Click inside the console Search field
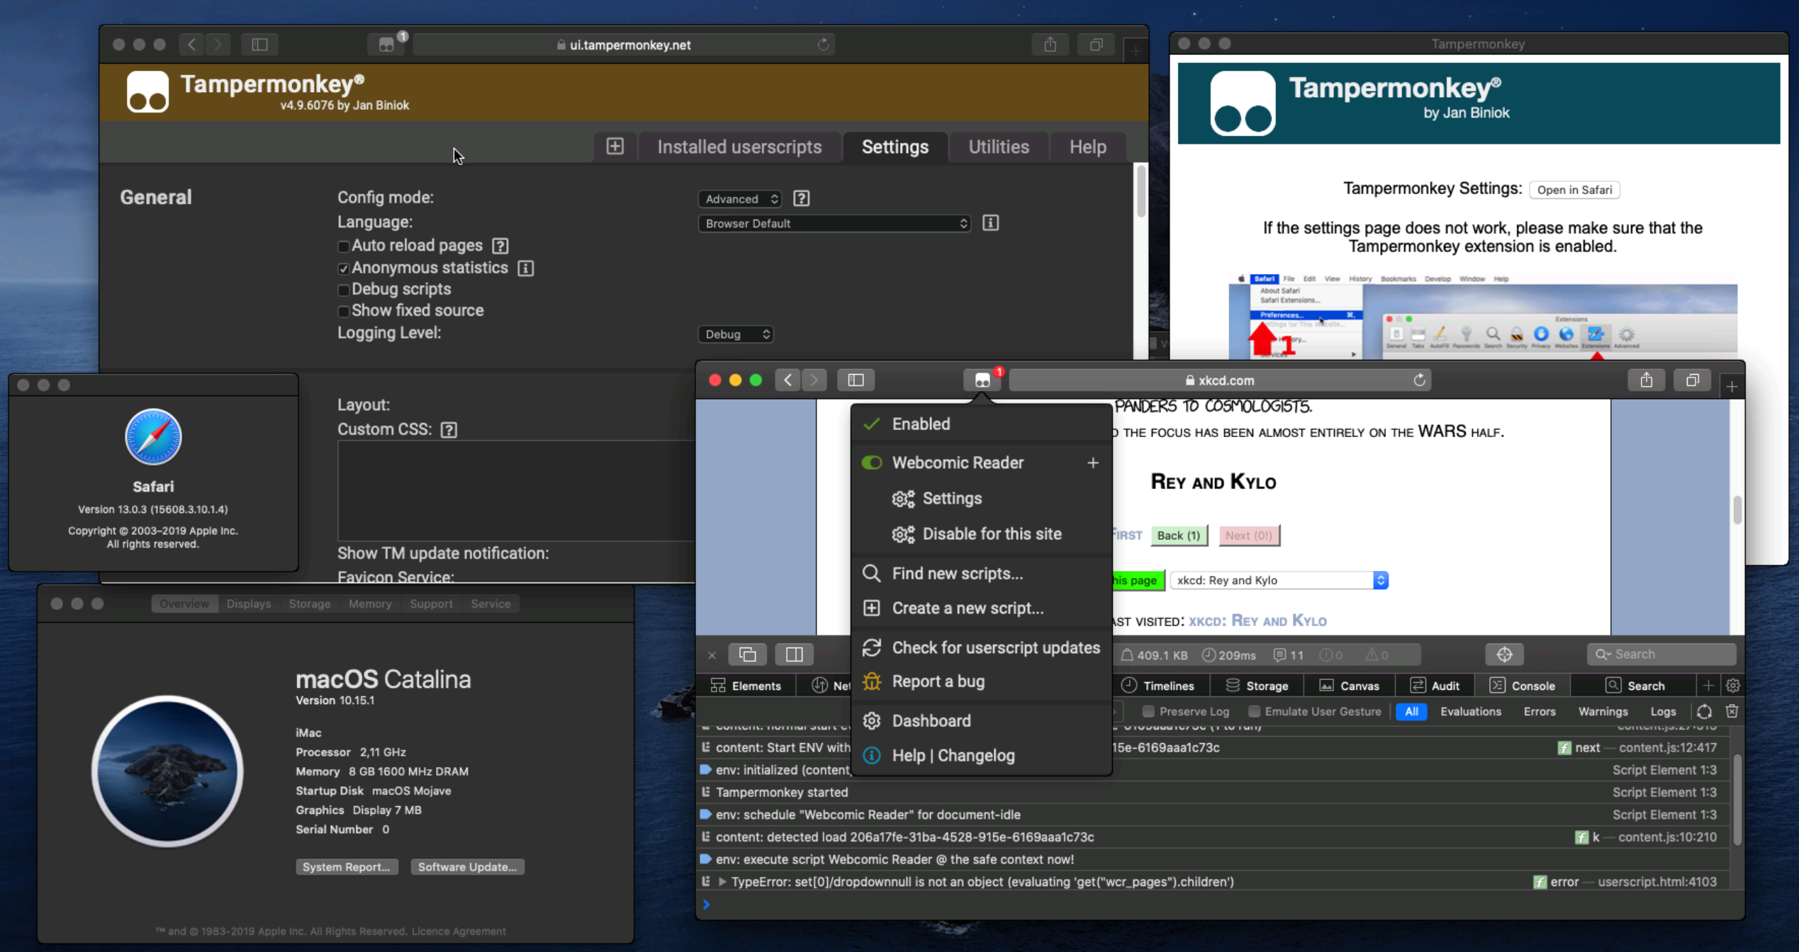Screen dimensions: 1799x952 [x=1661, y=654]
